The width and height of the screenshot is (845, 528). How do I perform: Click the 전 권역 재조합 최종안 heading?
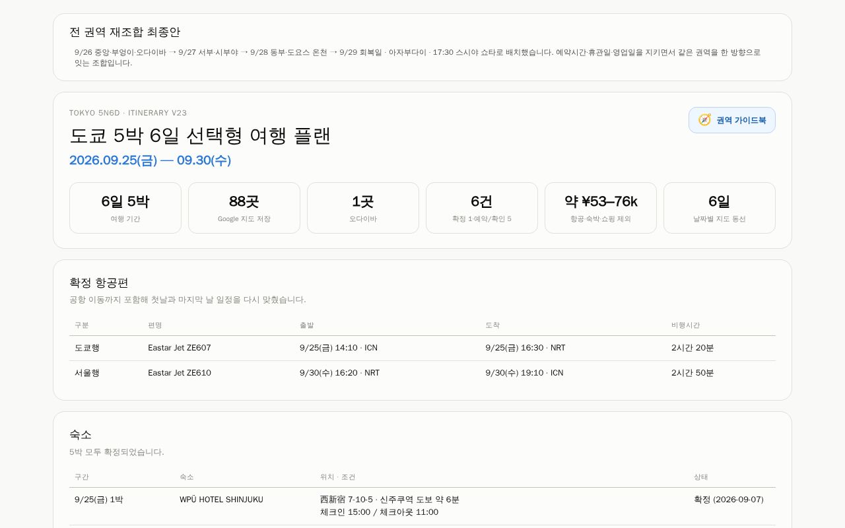125,32
